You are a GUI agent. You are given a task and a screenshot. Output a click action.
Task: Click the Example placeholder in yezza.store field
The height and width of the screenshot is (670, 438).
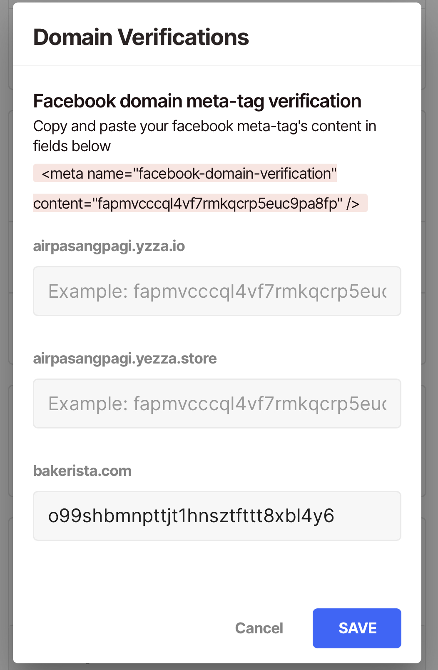(217, 403)
